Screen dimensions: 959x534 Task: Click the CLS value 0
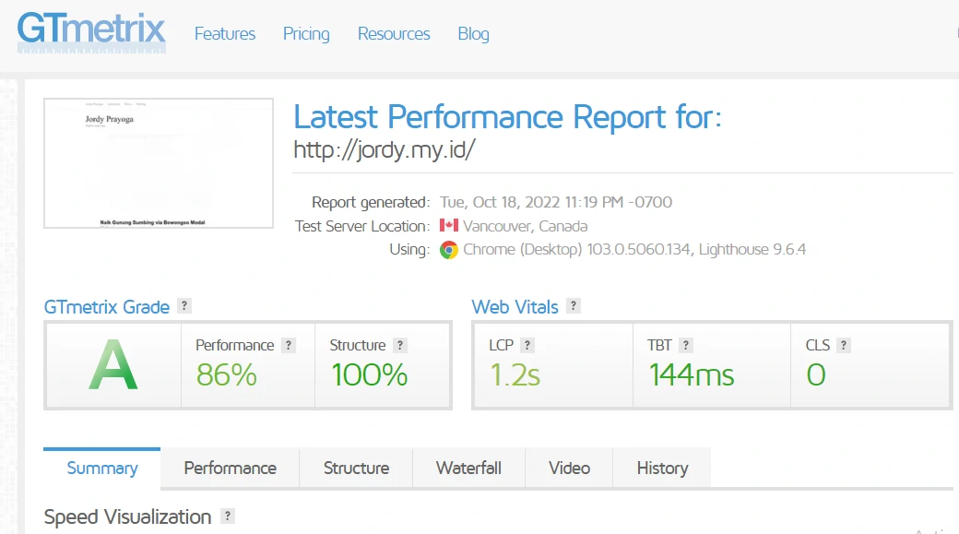816,375
